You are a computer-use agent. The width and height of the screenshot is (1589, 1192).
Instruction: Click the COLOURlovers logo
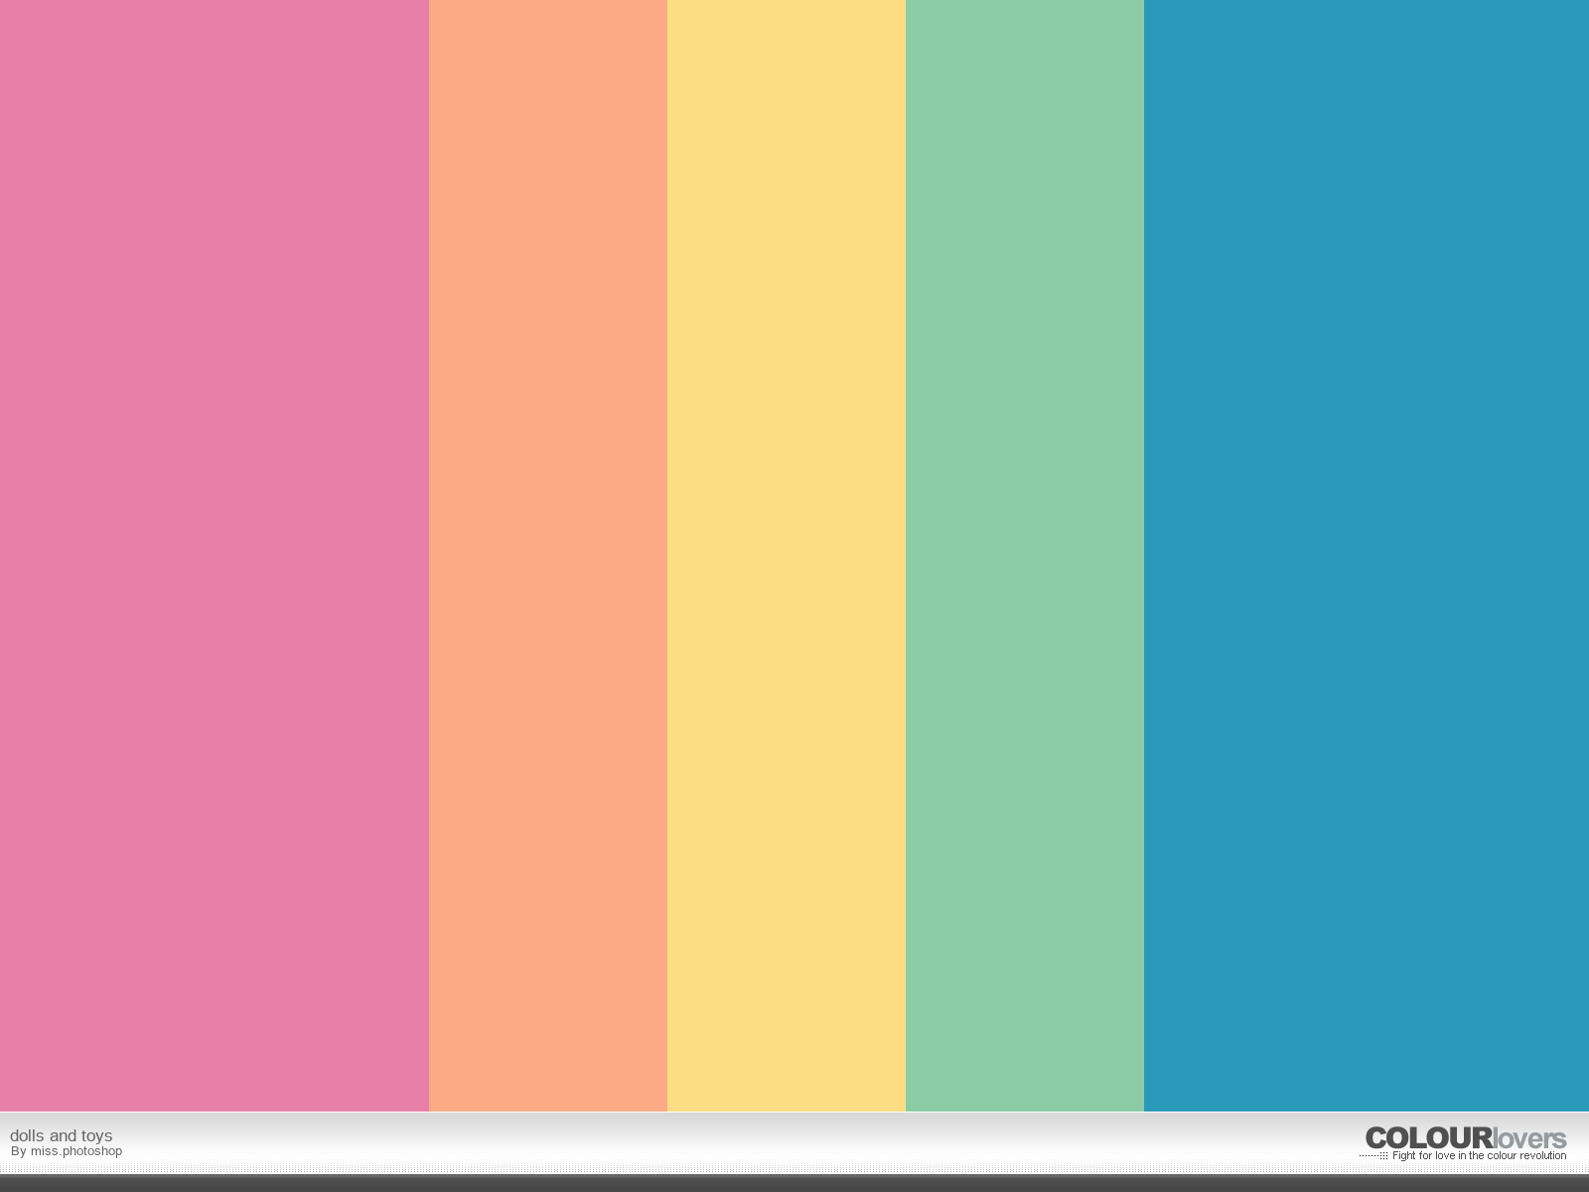pyautogui.click(x=1465, y=1138)
